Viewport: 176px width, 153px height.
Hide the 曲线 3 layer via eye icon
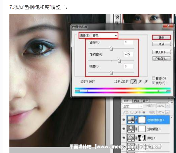(x=124, y=138)
